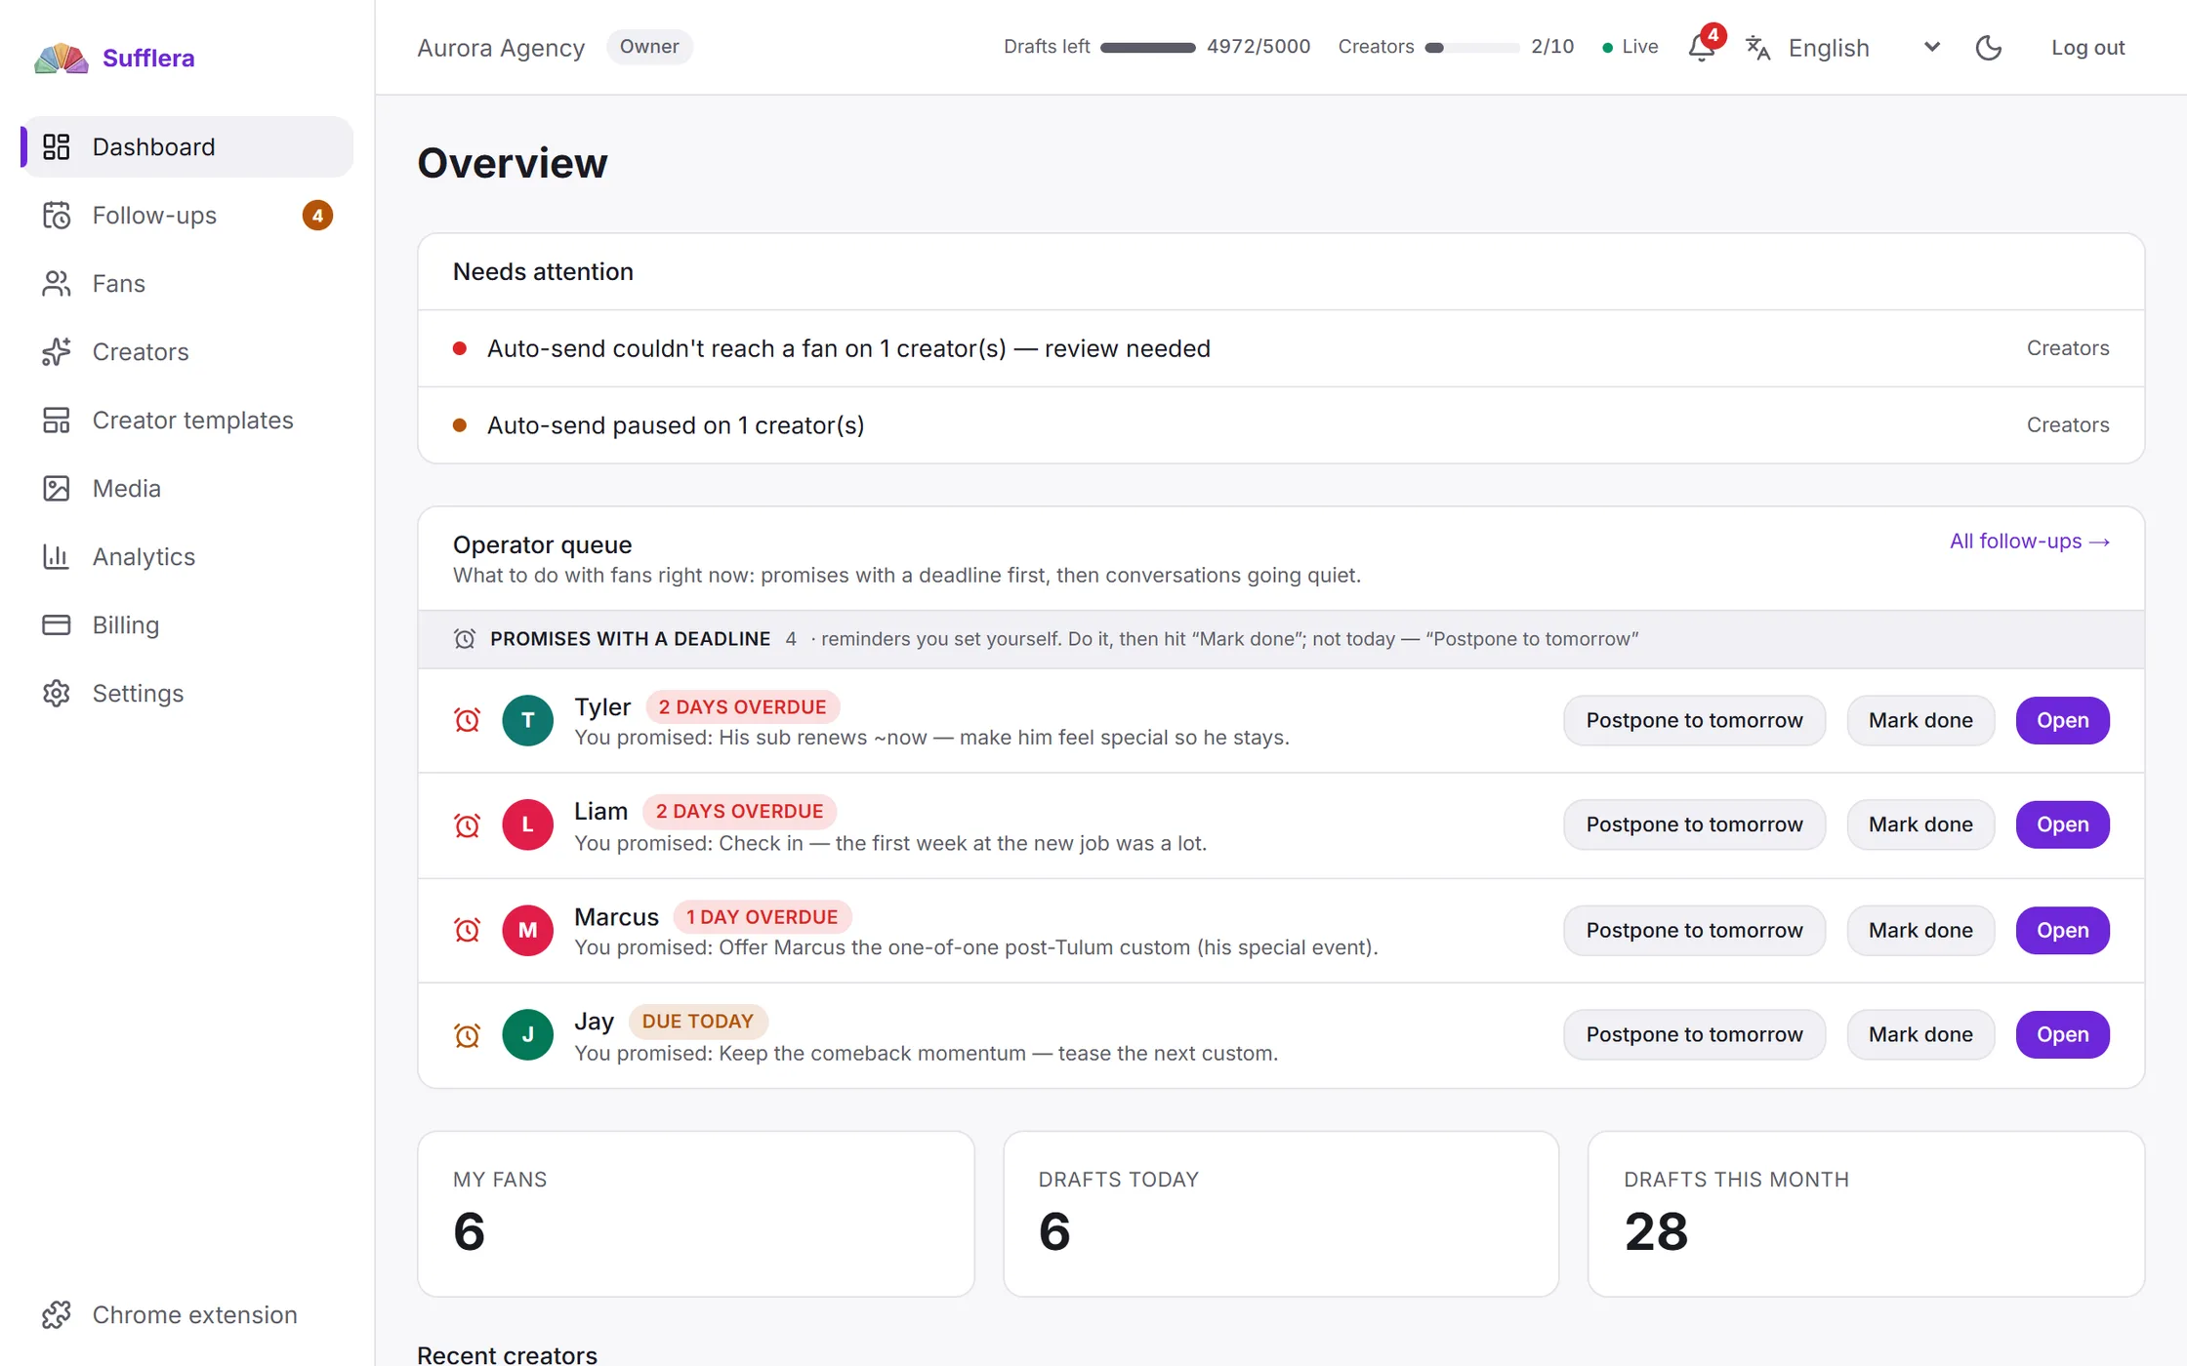Click the Billing card icon
The image size is (2187, 1366).
click(x=57, y=624)
